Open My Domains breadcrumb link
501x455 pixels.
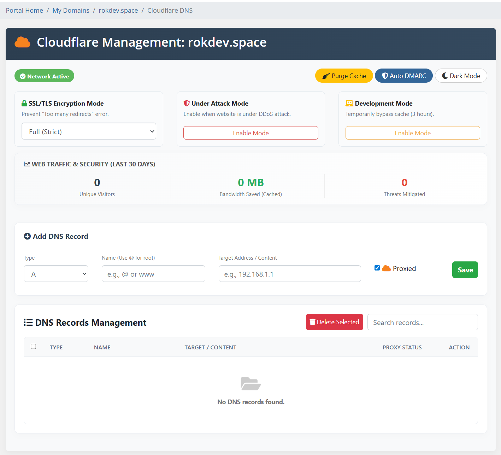pyautogui.click(x=71, y=11)
